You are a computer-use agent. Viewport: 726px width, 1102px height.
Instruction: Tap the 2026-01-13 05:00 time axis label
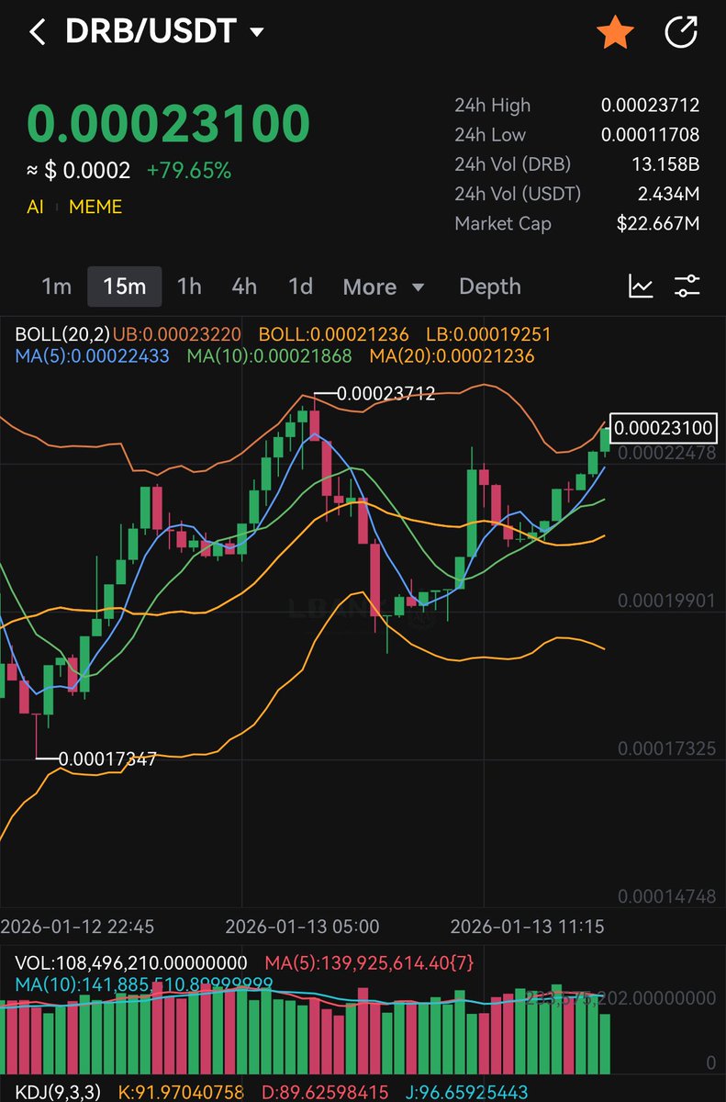click(302, 926)
